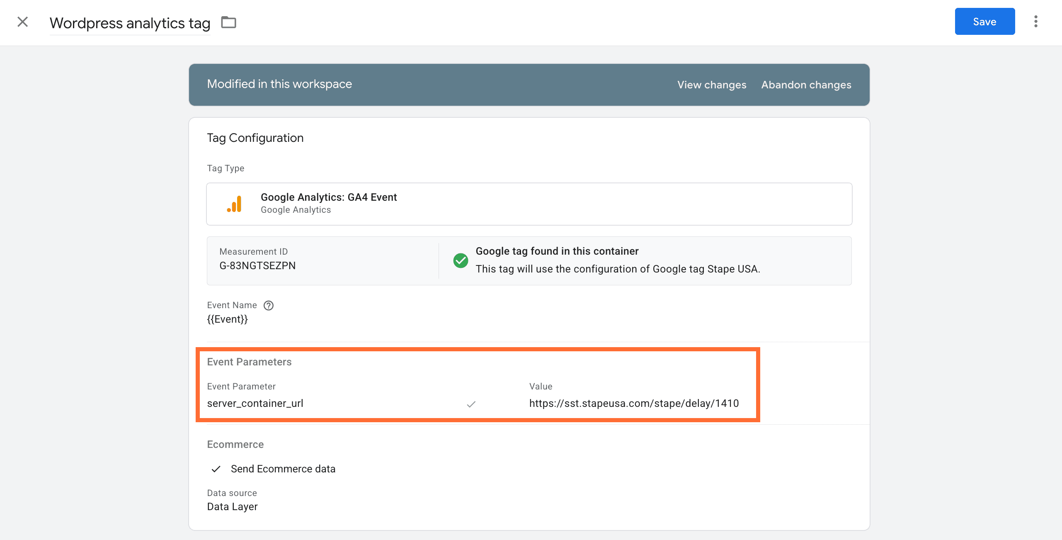Toggle the Send Ecommerce data checkmark
This screenshot has width=1062, height=540.
coord(216,469)
